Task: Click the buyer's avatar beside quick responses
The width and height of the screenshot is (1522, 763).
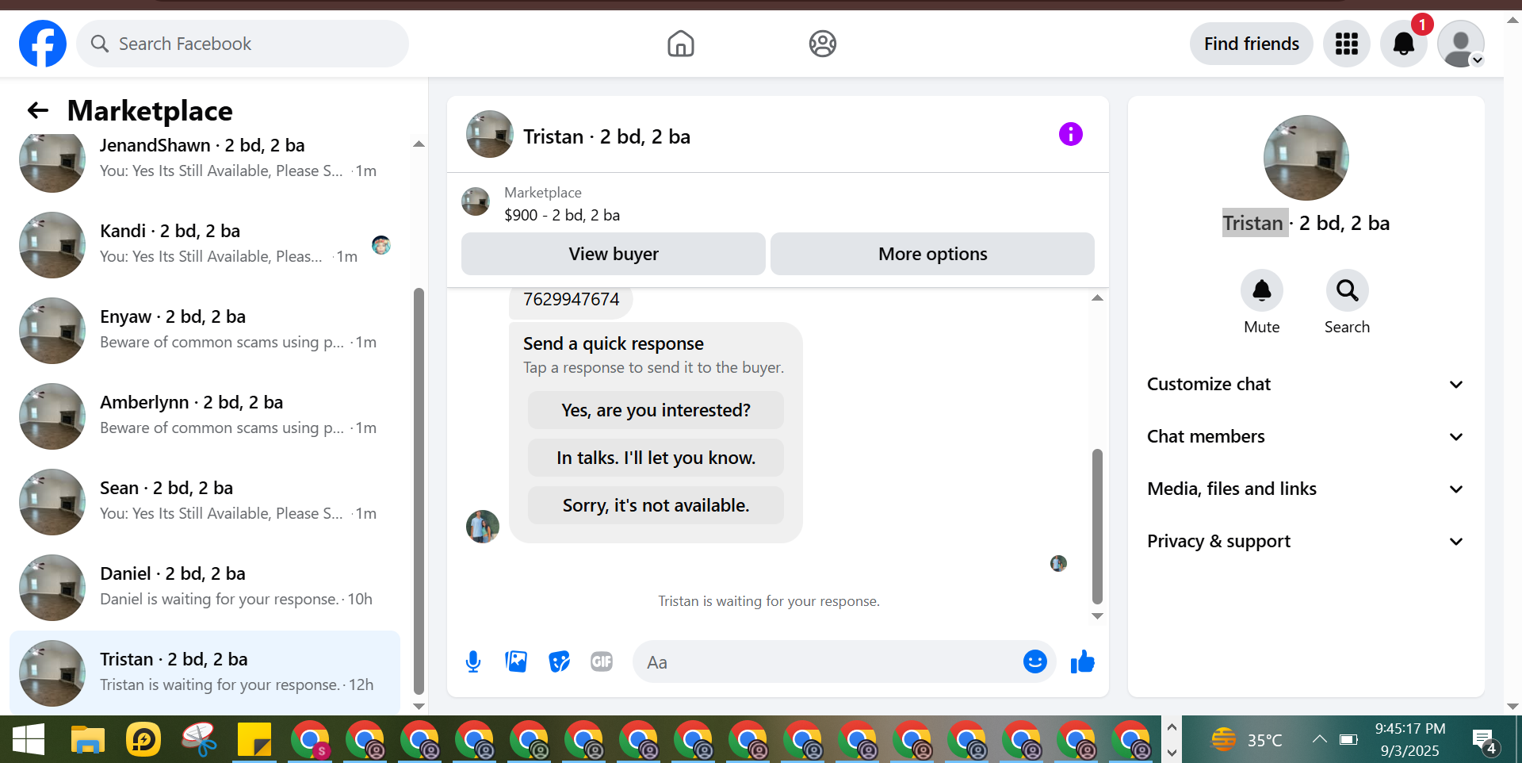Action: [483, 527]
